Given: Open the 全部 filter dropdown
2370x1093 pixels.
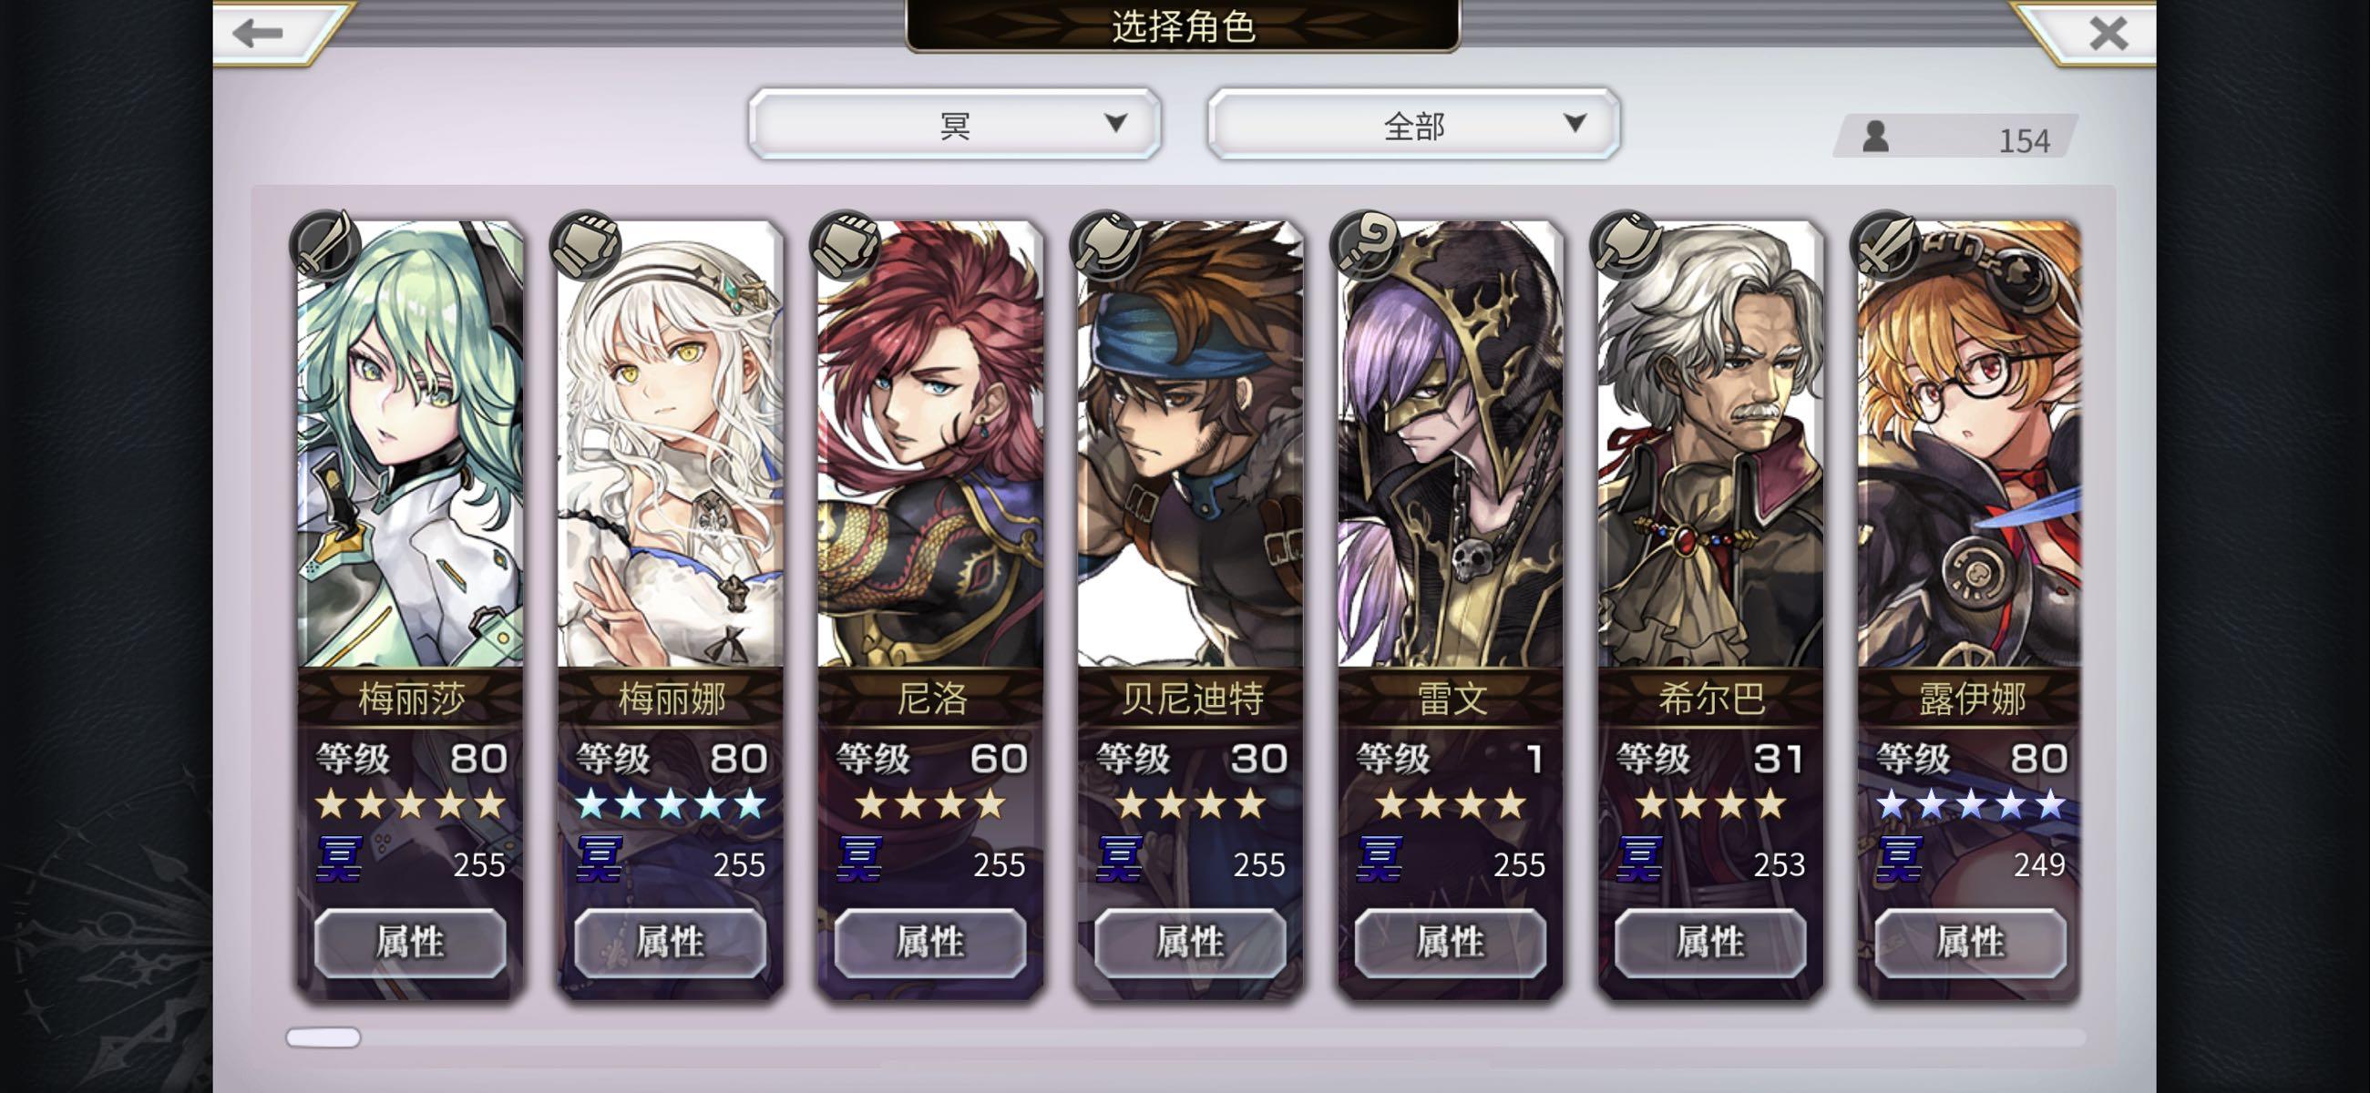Looking at the screenshot, I should (1413, 124).
